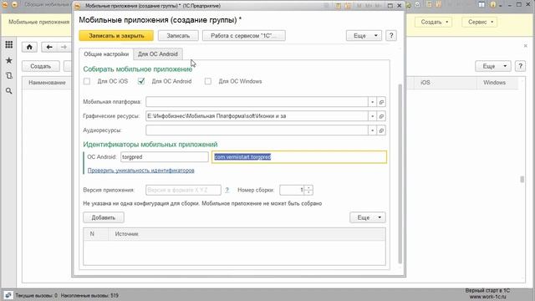Decrease Номер сборки with down arrow
Image resolution: width=535 pixels, height=301 pixels.
pyautogui.click(x=308, y=192)
